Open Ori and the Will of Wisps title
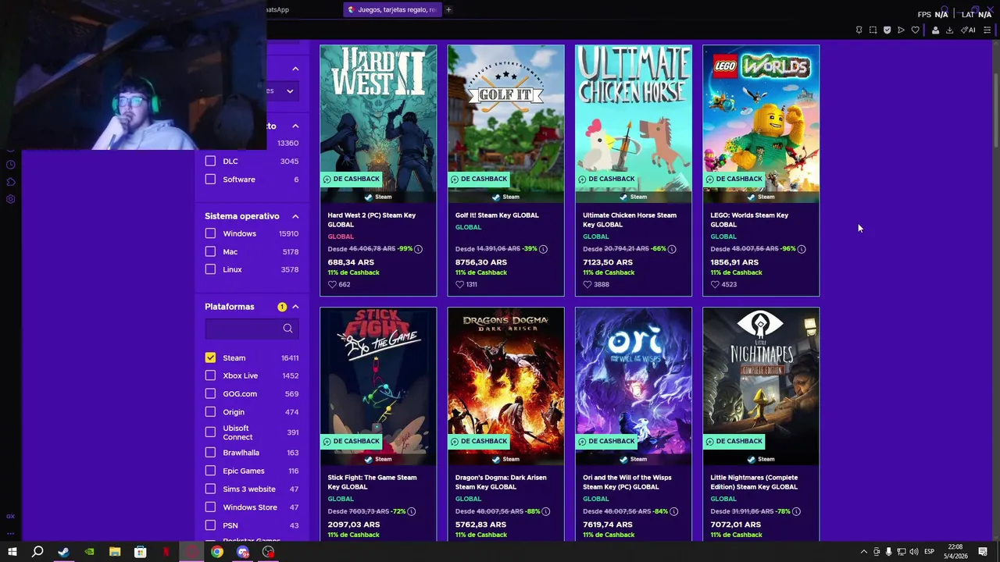The height and width of the screenshot is (562, 1000). (x=627, y=482)
